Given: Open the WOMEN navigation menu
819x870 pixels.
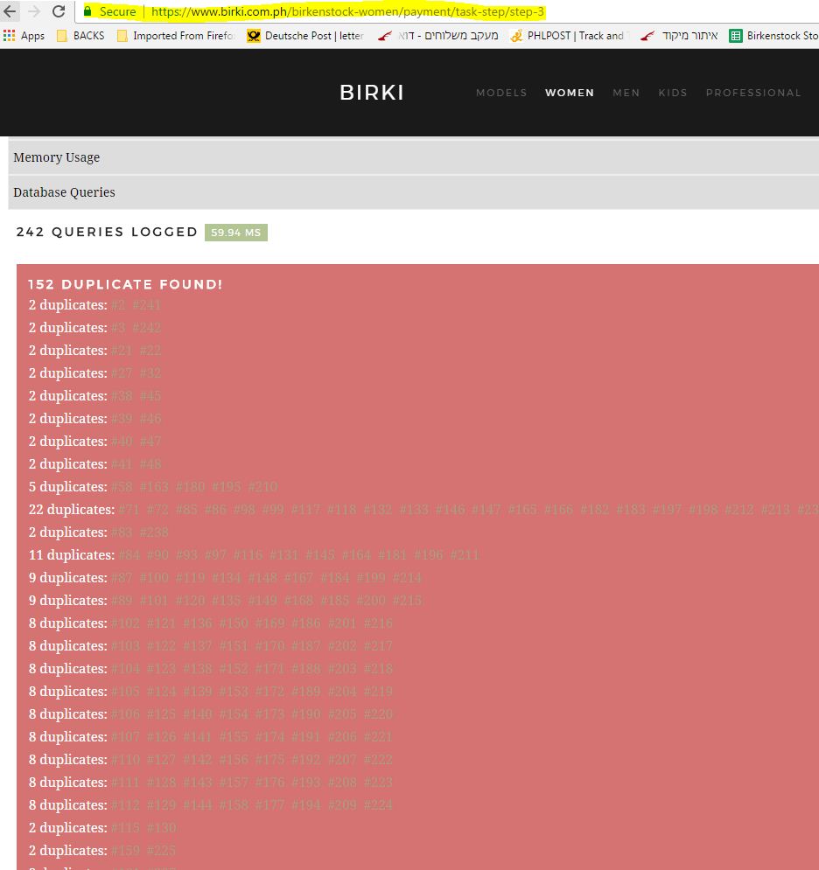Looking at the screenshot, I should pos(570,93).
